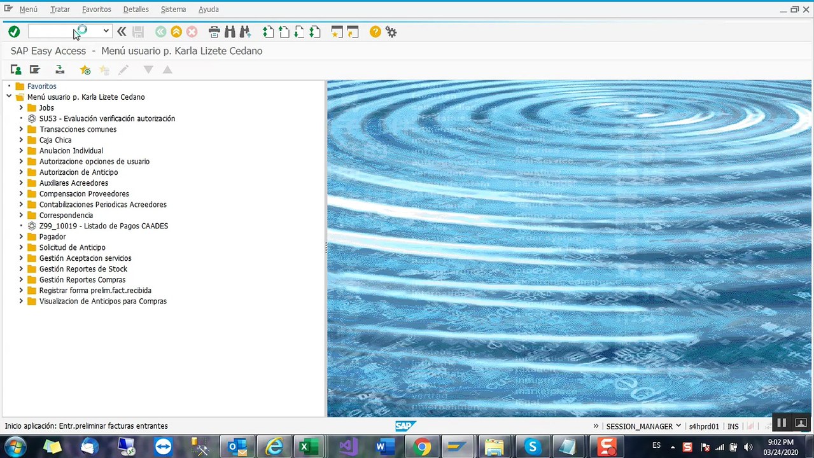
Task: Select SU53 - Evaluación verificación autorización
Action: coord(107,118)
